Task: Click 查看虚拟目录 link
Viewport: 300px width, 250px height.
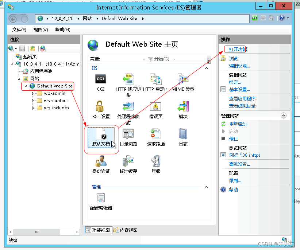Action: point(242,106)
